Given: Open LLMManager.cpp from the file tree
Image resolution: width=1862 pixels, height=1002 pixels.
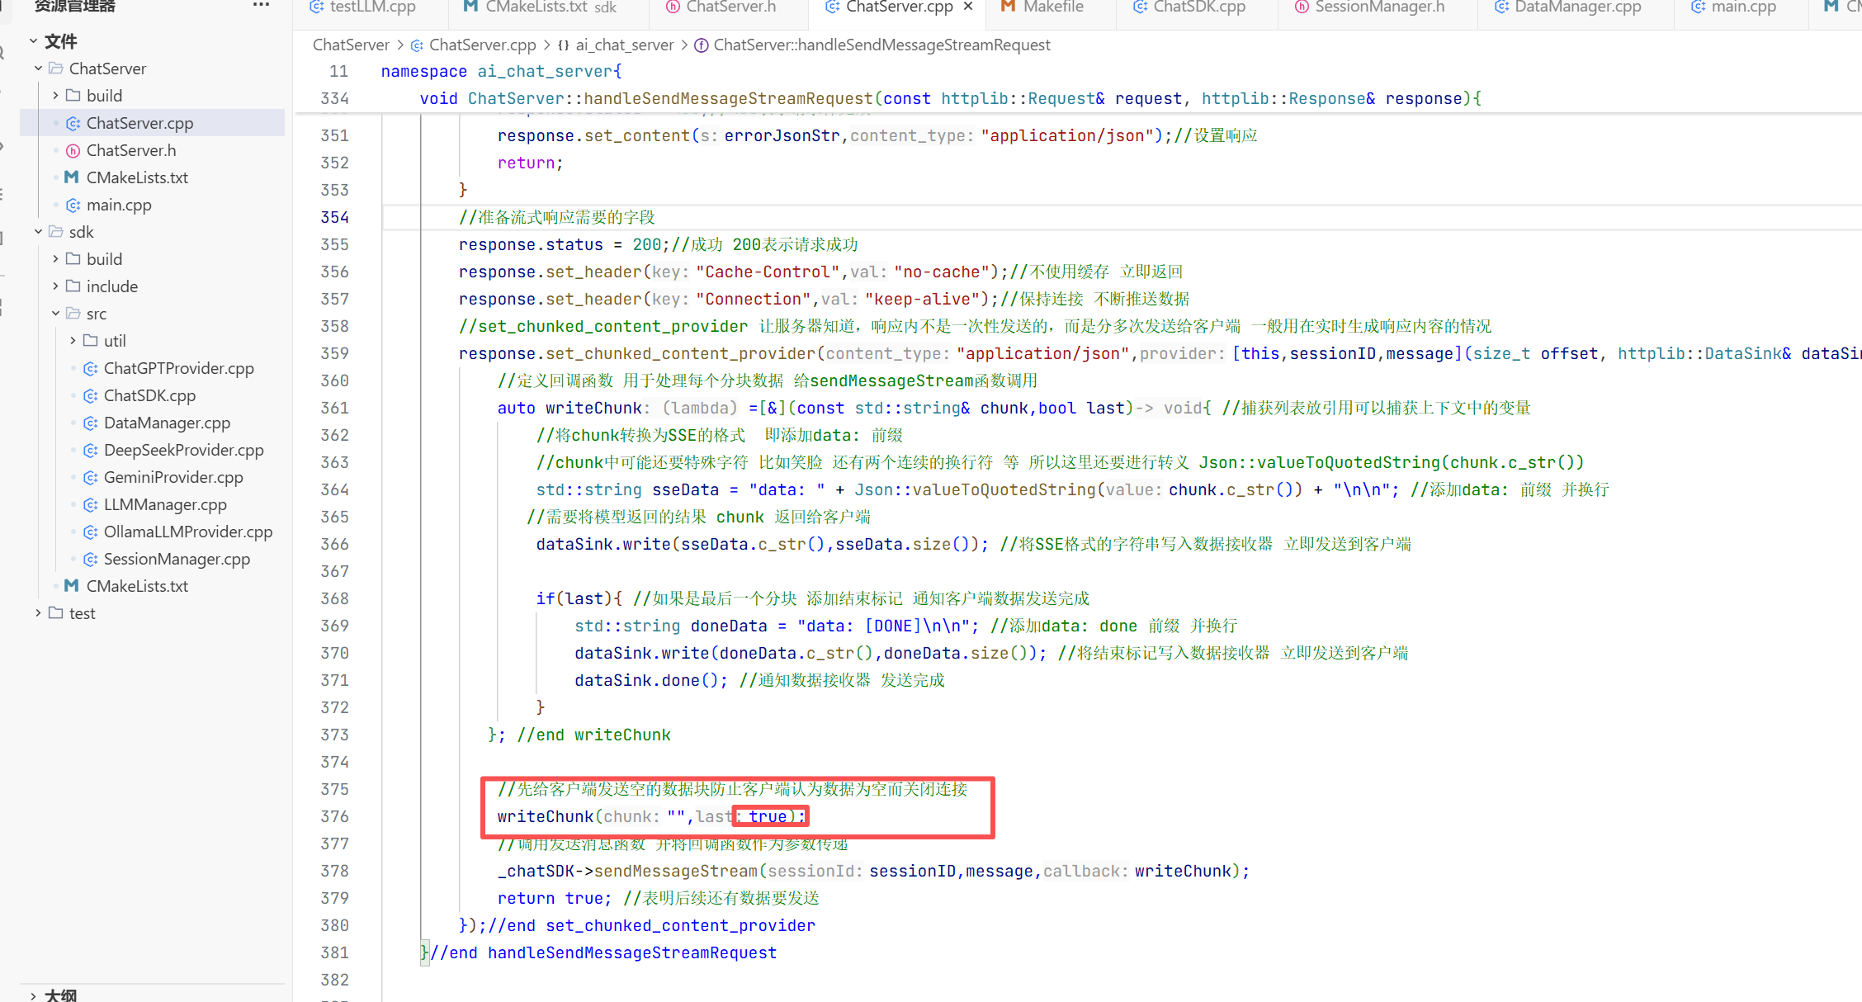Looking at the screenshot, I should tap(165, 504).
